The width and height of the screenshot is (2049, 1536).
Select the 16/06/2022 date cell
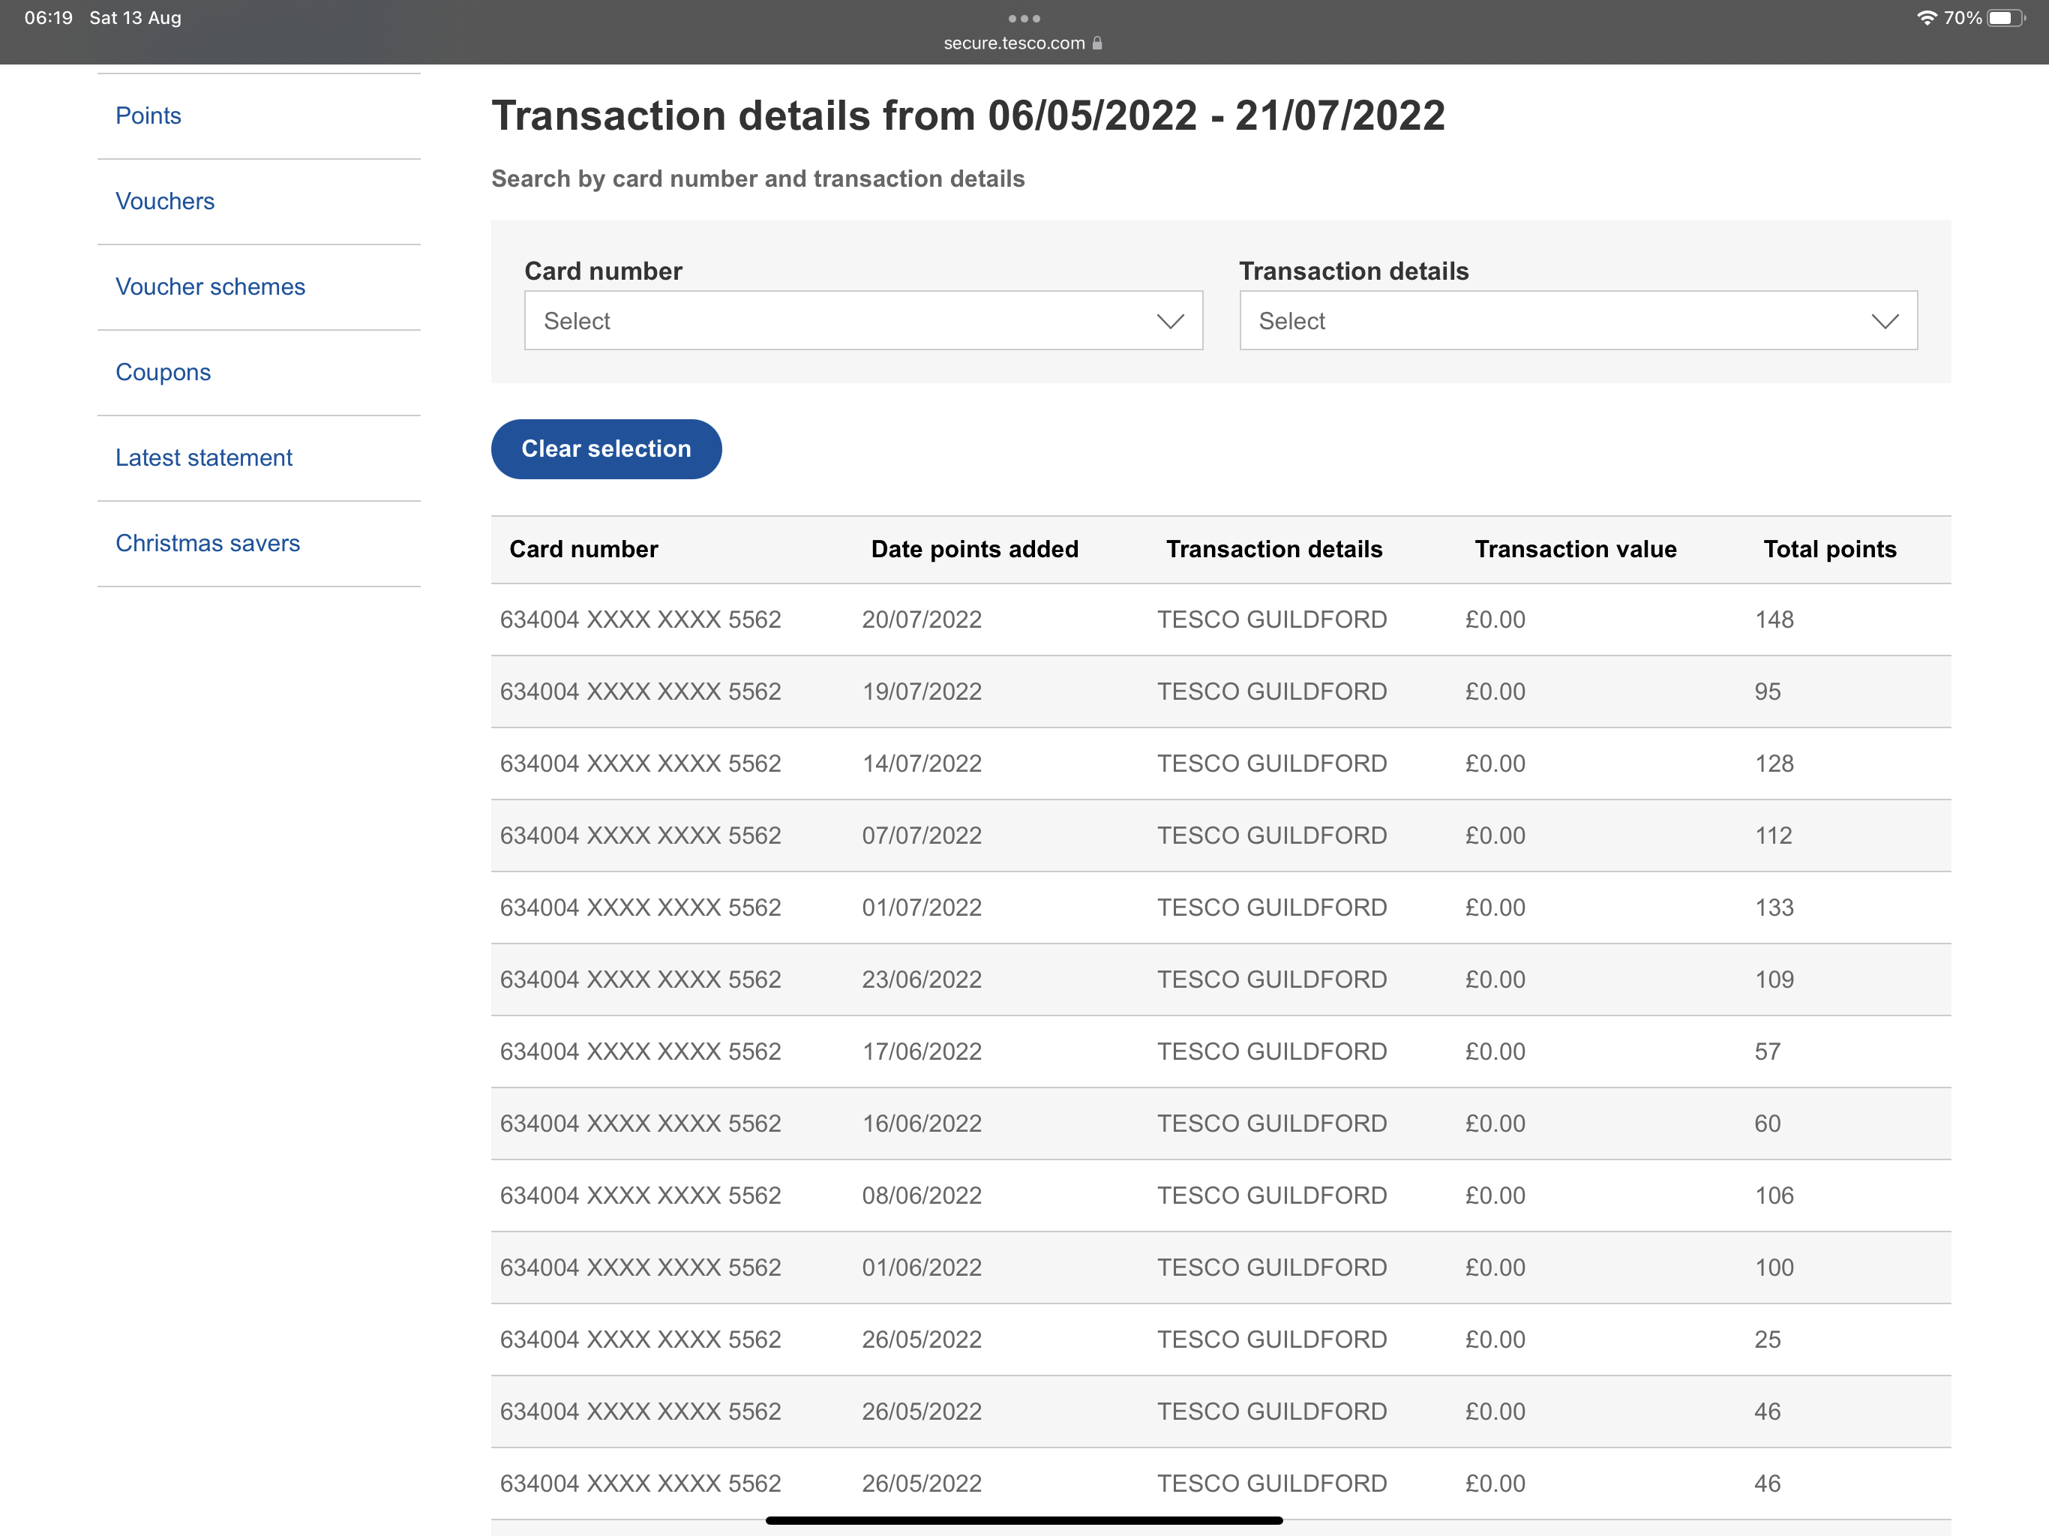[x=922, y=1123]
